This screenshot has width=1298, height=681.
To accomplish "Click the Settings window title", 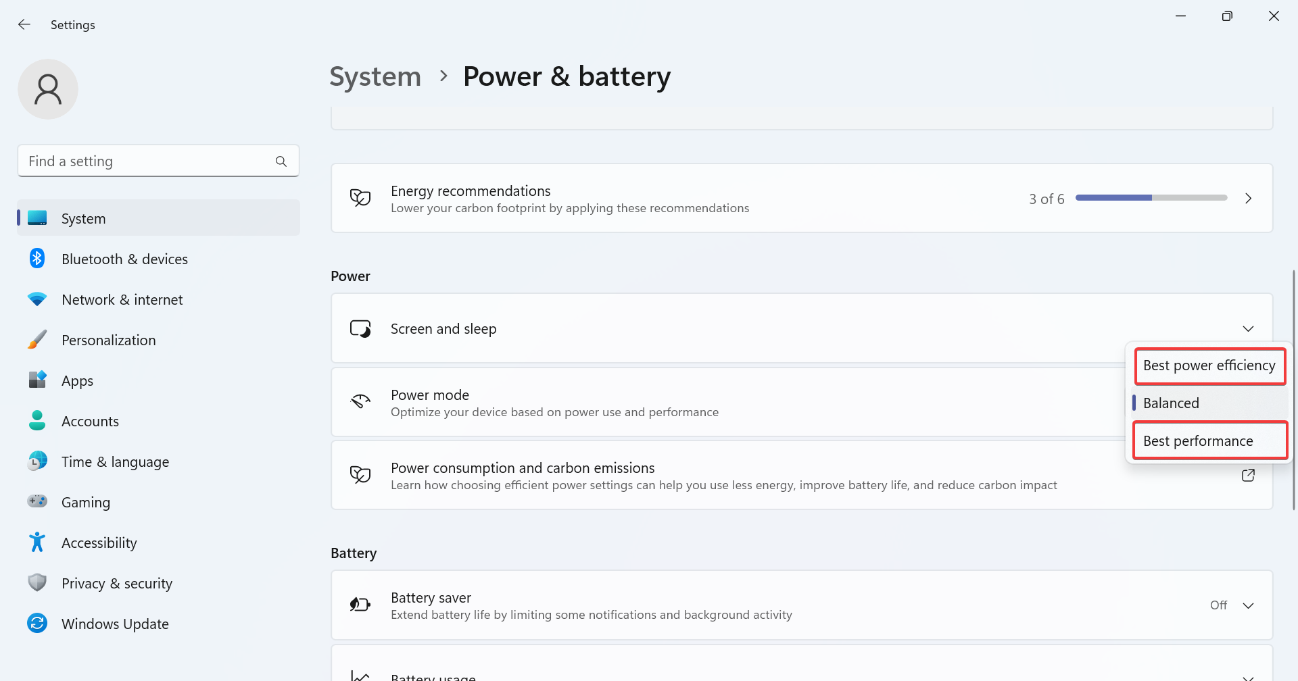I will coord(72,25).
